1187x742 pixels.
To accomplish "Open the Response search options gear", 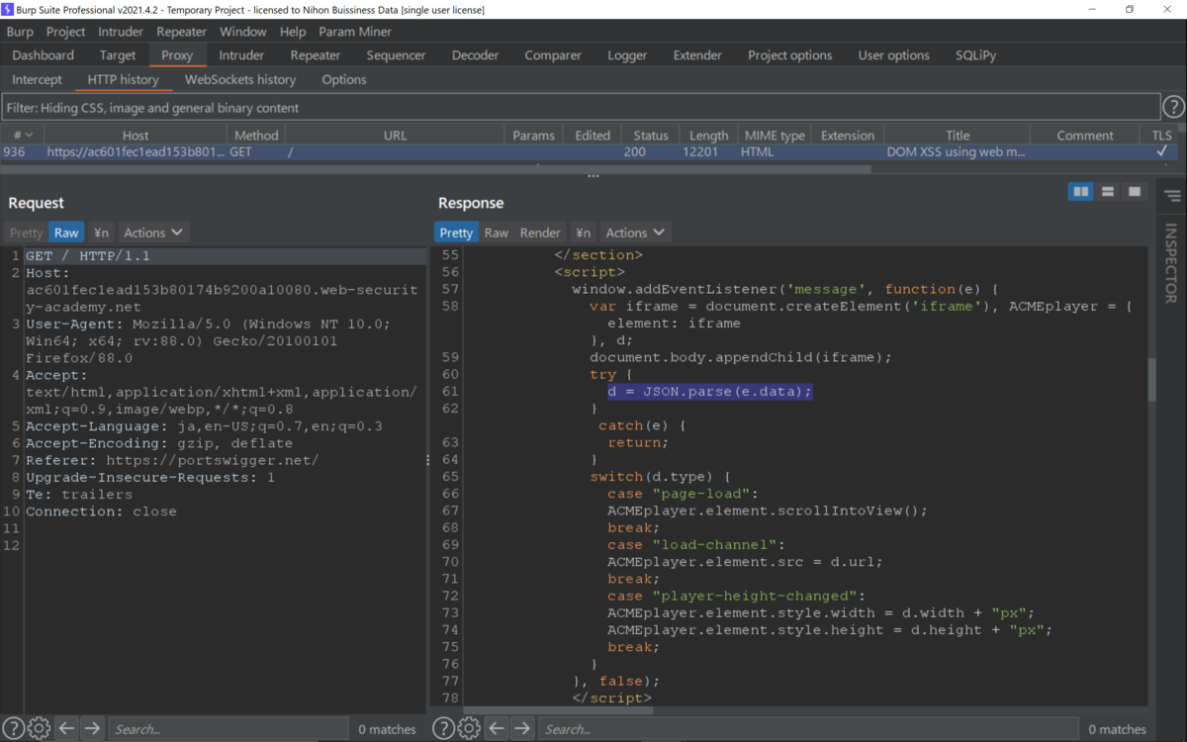I will click(469, 728).
